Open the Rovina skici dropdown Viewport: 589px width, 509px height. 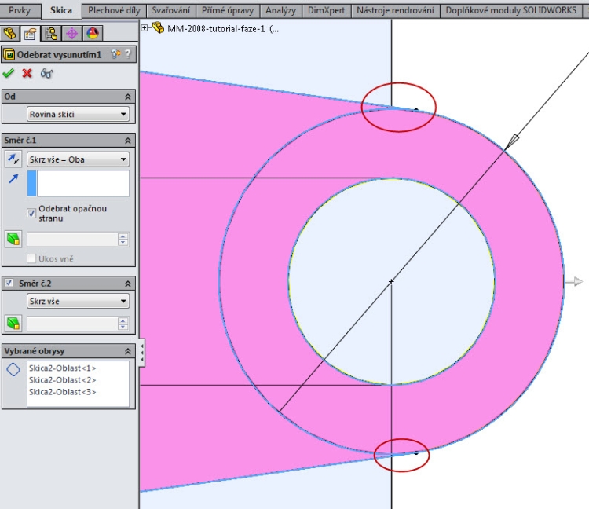coord(78,114)
